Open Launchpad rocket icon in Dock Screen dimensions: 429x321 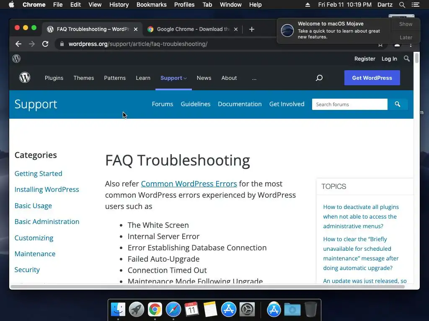click(136, 310)
